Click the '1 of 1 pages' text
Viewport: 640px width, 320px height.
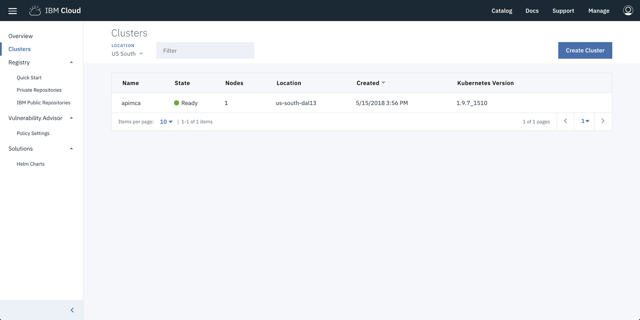pos(536,122)
